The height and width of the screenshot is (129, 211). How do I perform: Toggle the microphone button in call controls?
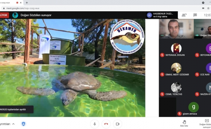(94, 124)
